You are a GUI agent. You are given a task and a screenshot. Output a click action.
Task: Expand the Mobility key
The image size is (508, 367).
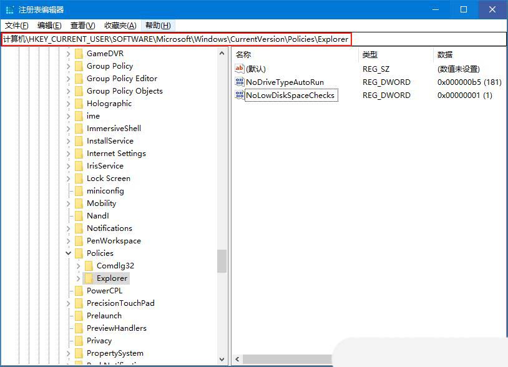click(x=69, y=203)
